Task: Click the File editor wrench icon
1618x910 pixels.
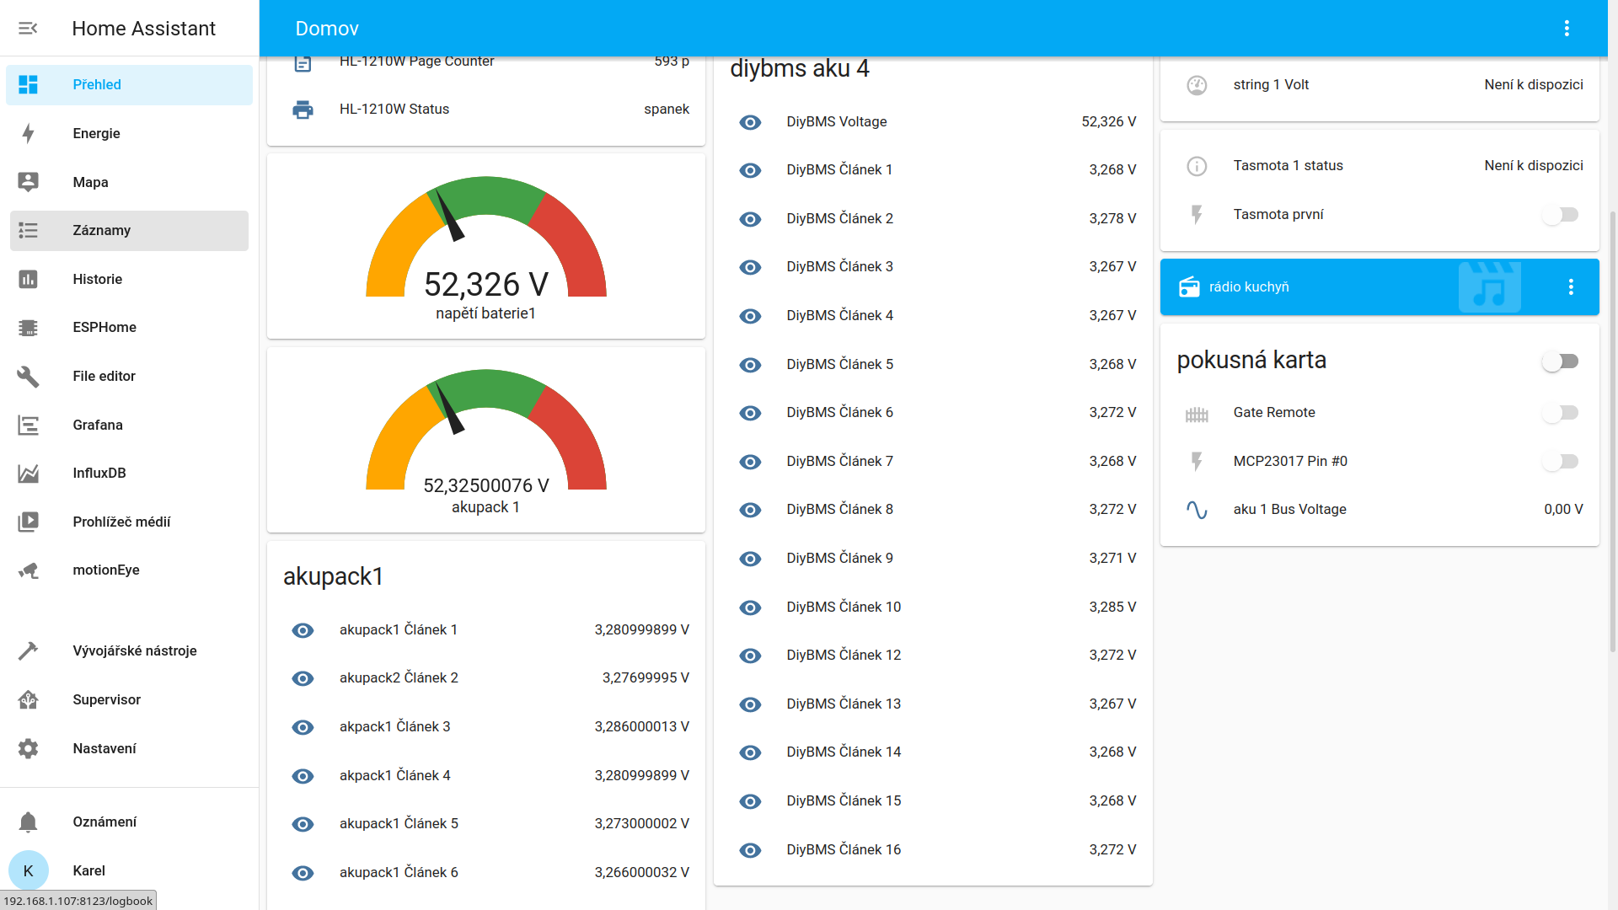Action: (28, 376)
